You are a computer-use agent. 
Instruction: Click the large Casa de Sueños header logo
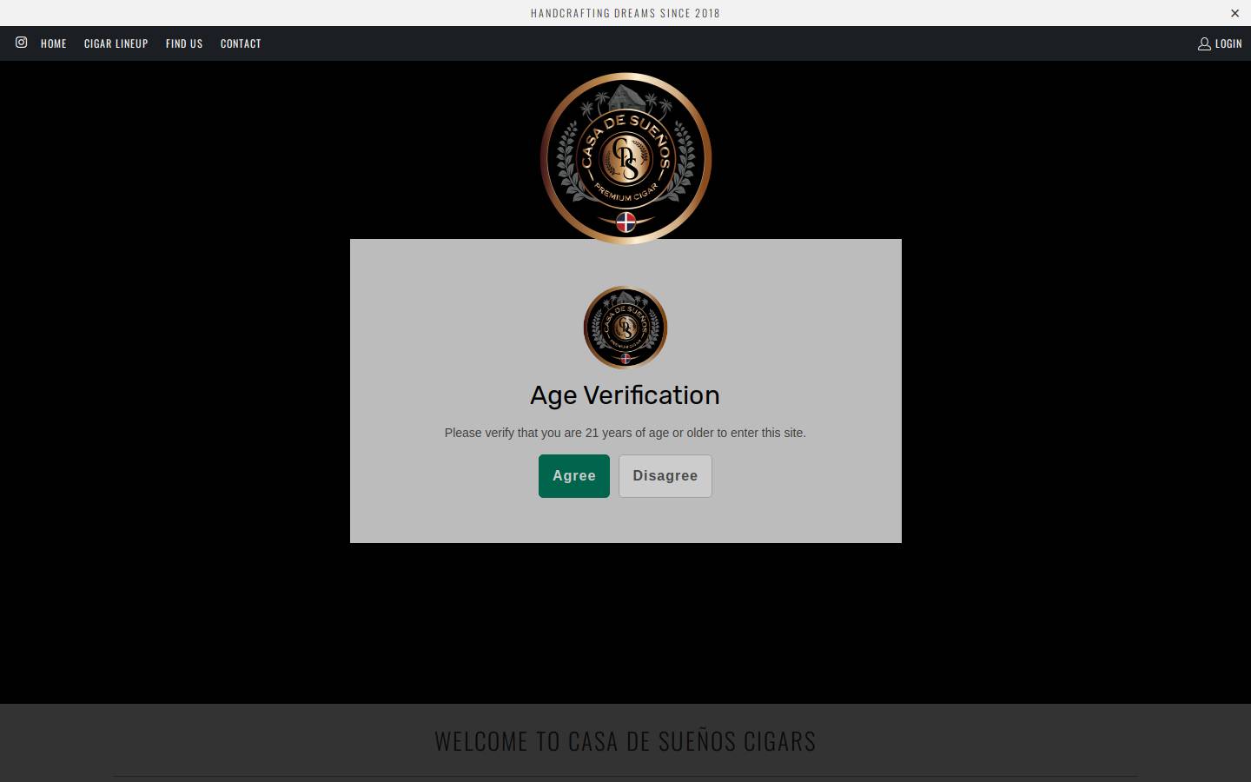tap(625, 158)
